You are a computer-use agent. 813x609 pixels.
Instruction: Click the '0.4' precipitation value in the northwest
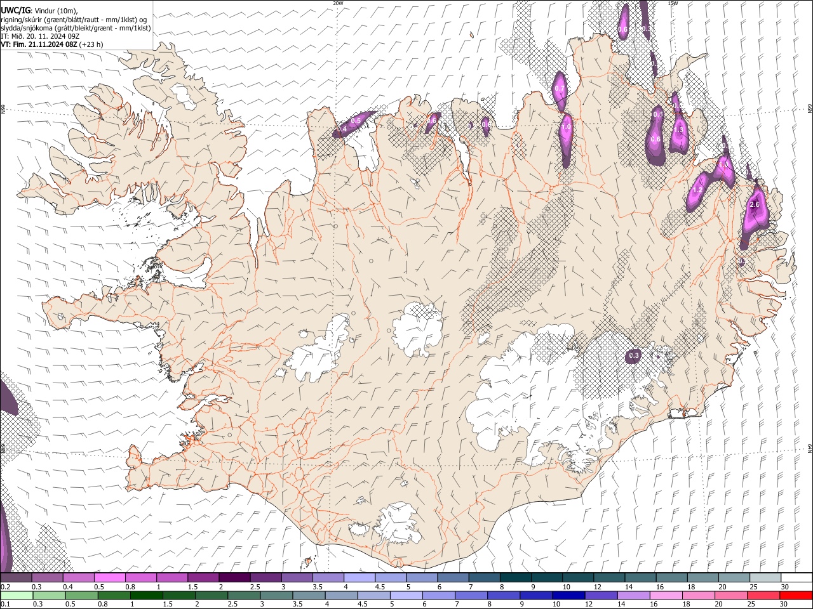pyautogui.click(x=341, y=129)
